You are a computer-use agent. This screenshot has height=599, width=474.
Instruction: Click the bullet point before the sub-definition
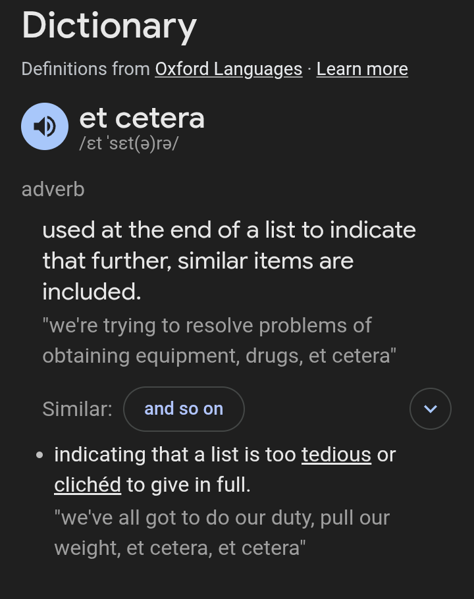pyautogui.click(x=41, y=455)
